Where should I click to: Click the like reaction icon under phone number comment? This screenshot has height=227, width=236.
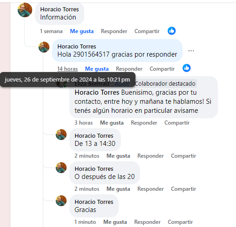[x=187, y=68]
